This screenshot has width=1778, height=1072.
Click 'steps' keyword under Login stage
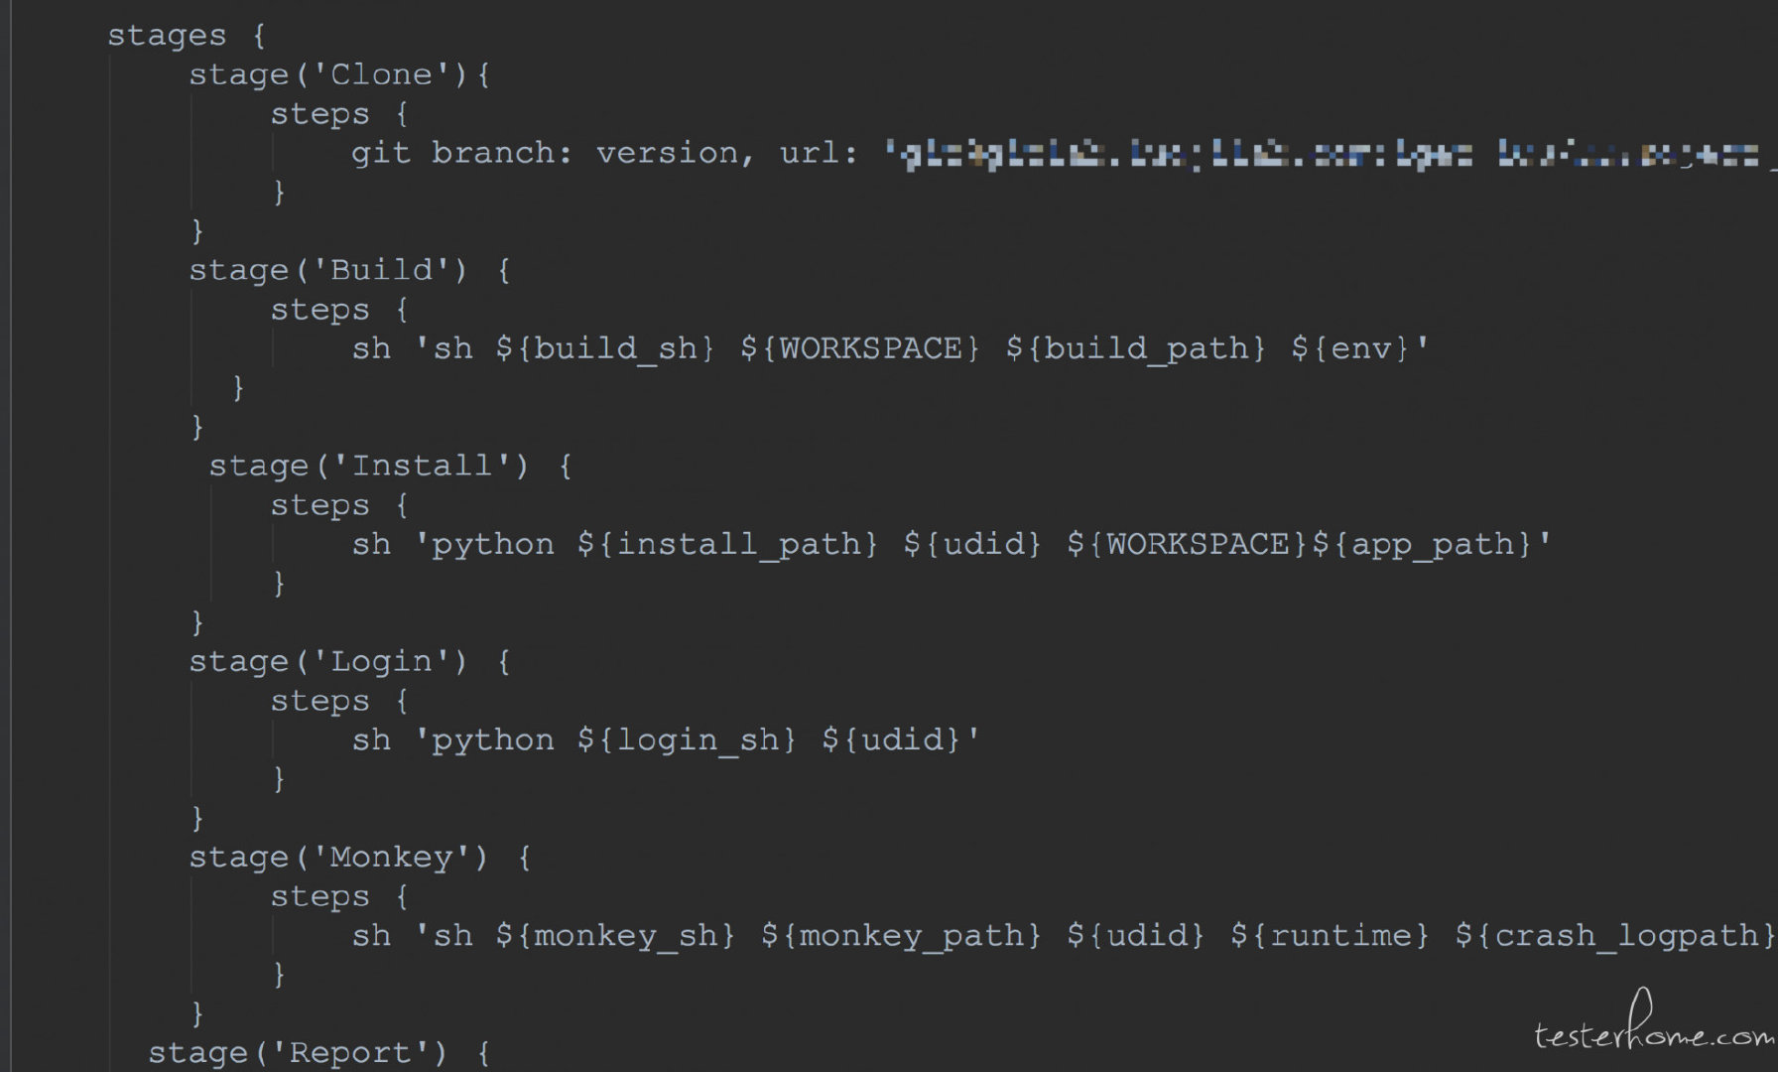(319, 701)
